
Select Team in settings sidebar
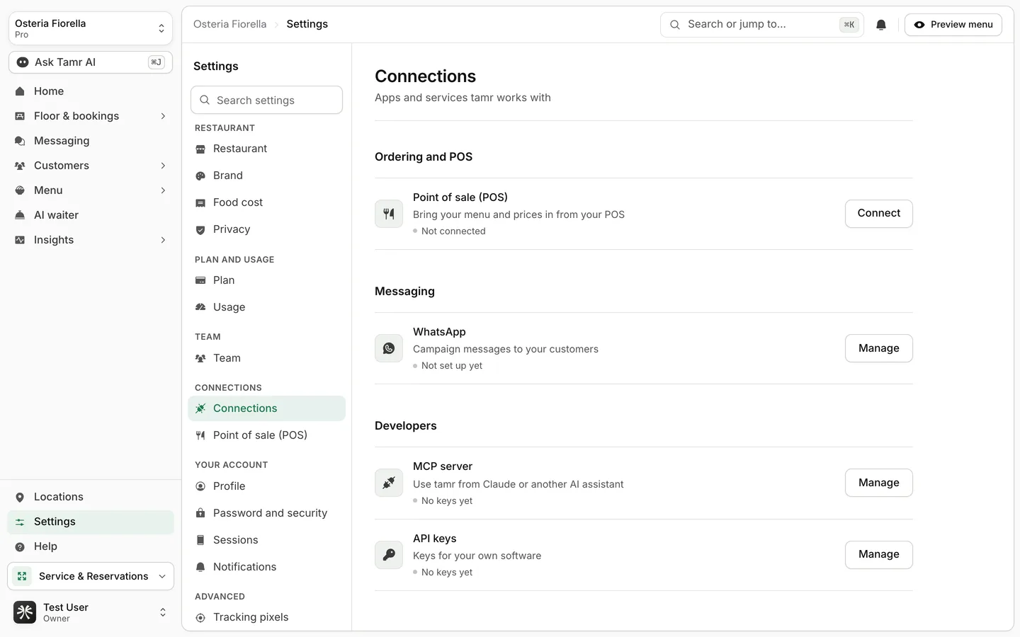click(266, 358)
